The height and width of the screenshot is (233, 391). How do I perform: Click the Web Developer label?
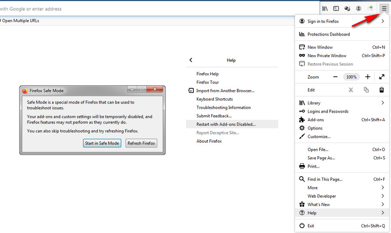pos(321,196)
